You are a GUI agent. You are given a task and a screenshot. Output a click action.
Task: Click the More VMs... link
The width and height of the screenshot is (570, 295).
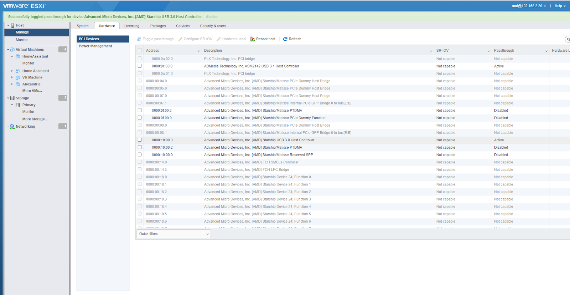32,91
